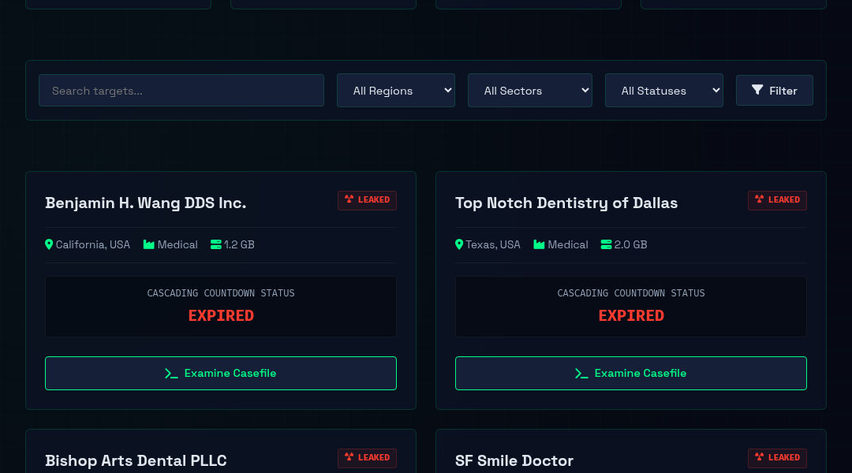Open the All Statuses dropdown
This screenshot has width=852, height=473.
pyautogui.click(x=664, y=90)
